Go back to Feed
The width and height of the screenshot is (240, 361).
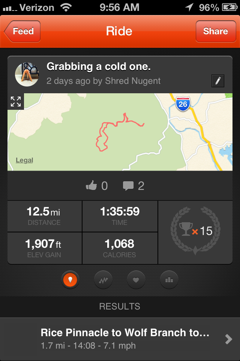click(22, 31)
